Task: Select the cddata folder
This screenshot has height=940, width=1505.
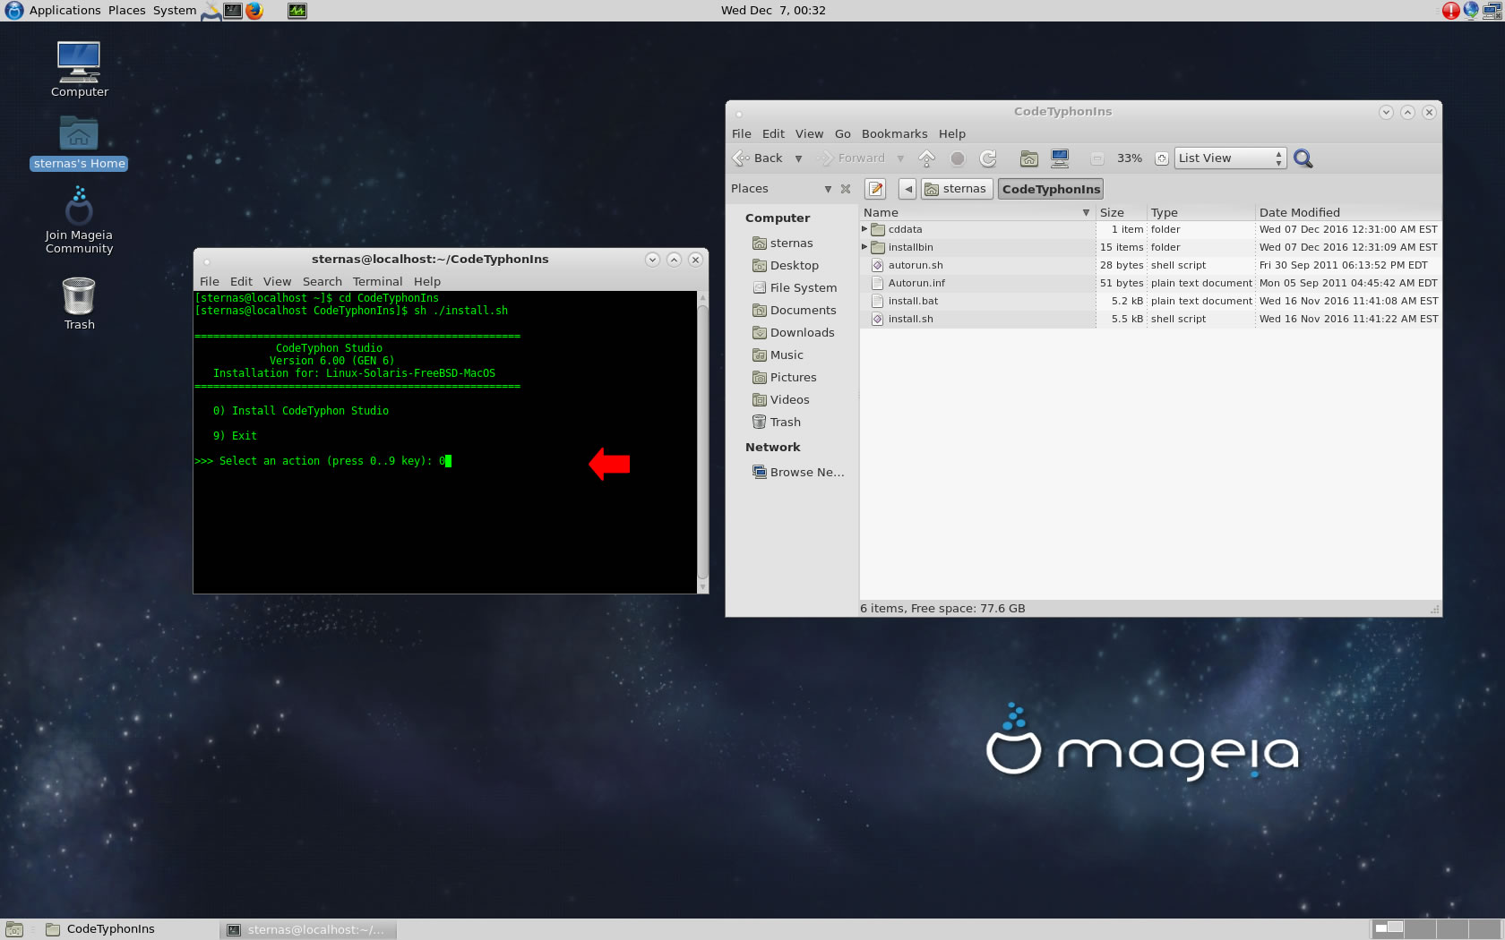Action: click(x=905, y=229)
